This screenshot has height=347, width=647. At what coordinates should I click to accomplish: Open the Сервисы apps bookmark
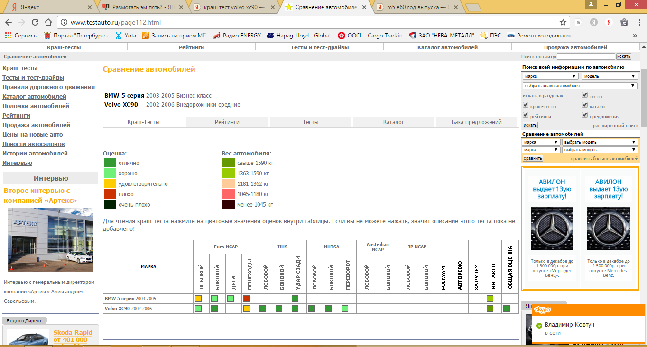pyautogui.click(x=21, y=35)
